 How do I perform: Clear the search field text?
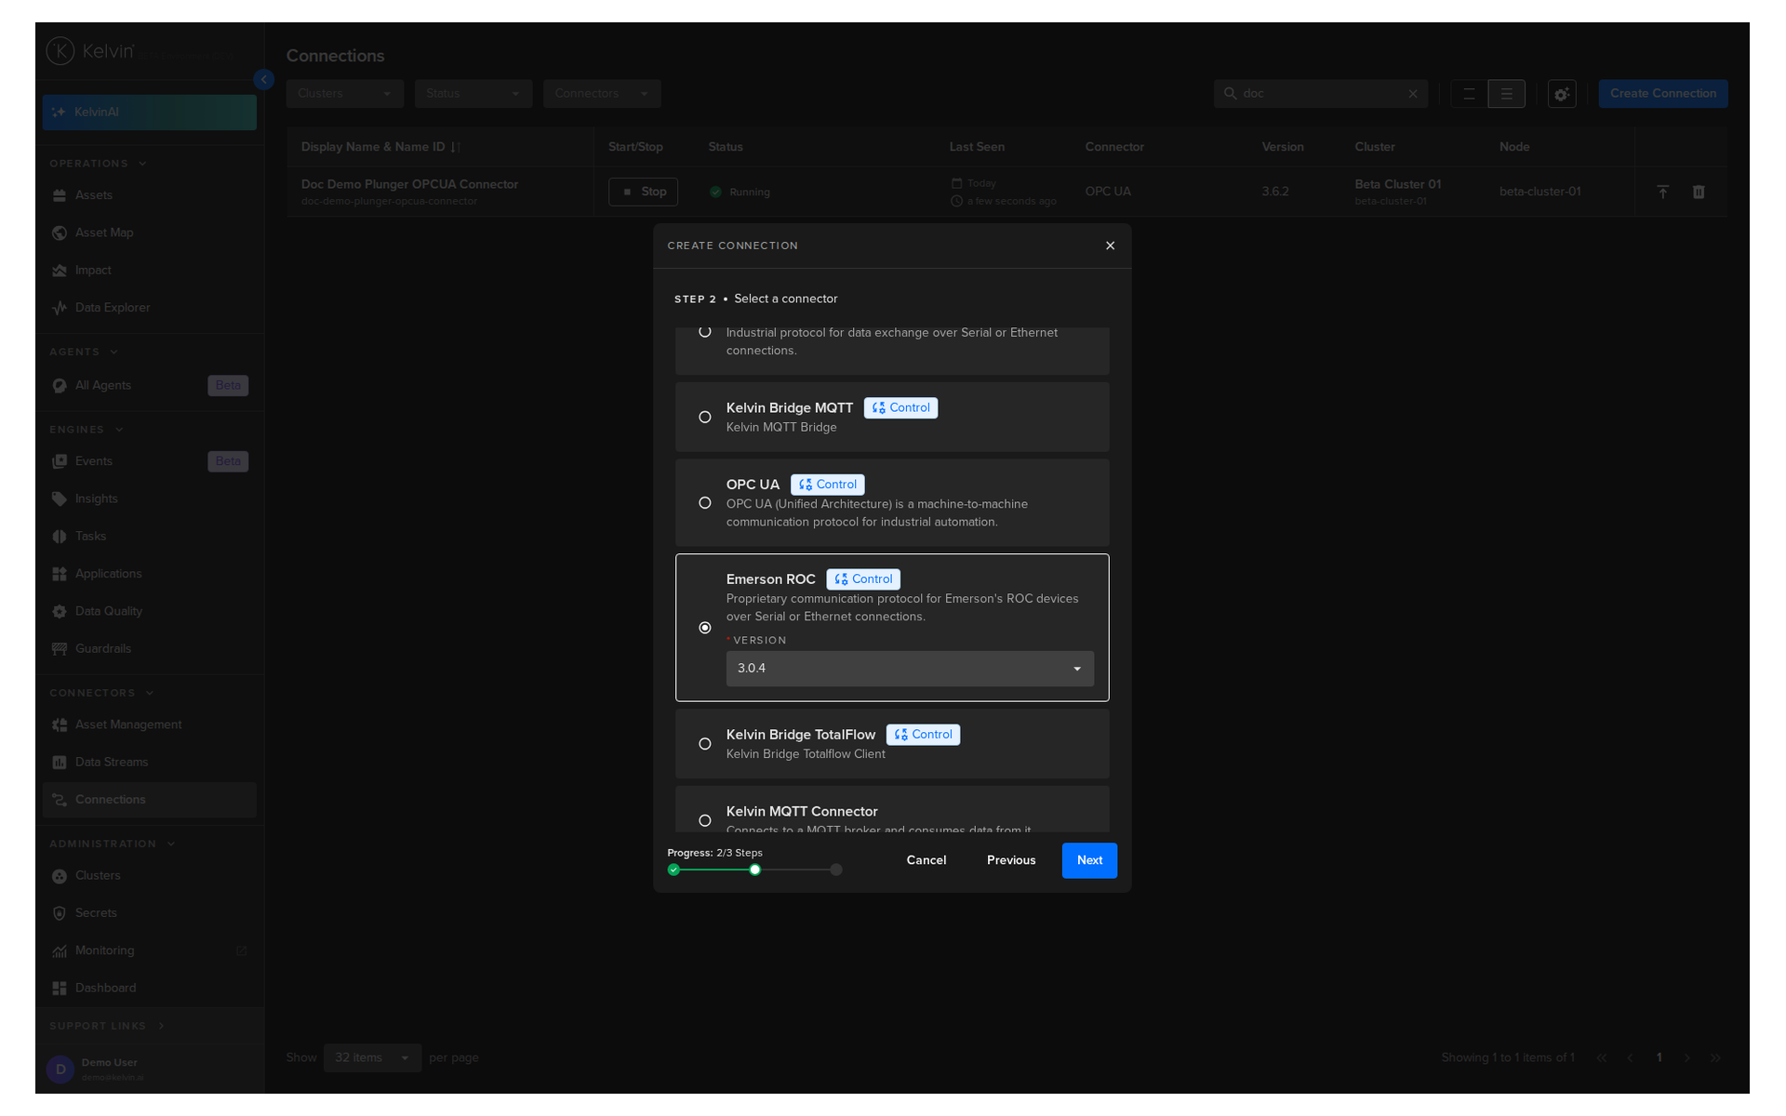pyautogui.click(x=1413, y=94)
